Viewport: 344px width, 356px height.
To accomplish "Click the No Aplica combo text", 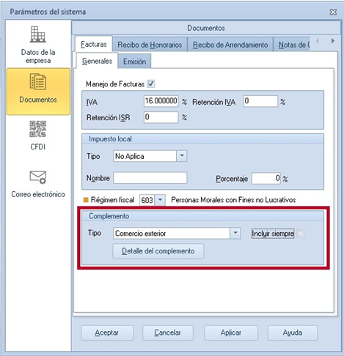I will (x=130, y=156).
